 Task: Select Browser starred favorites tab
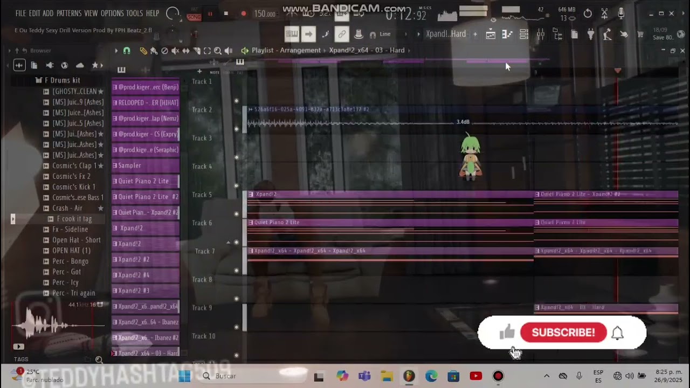pos(95,65)
